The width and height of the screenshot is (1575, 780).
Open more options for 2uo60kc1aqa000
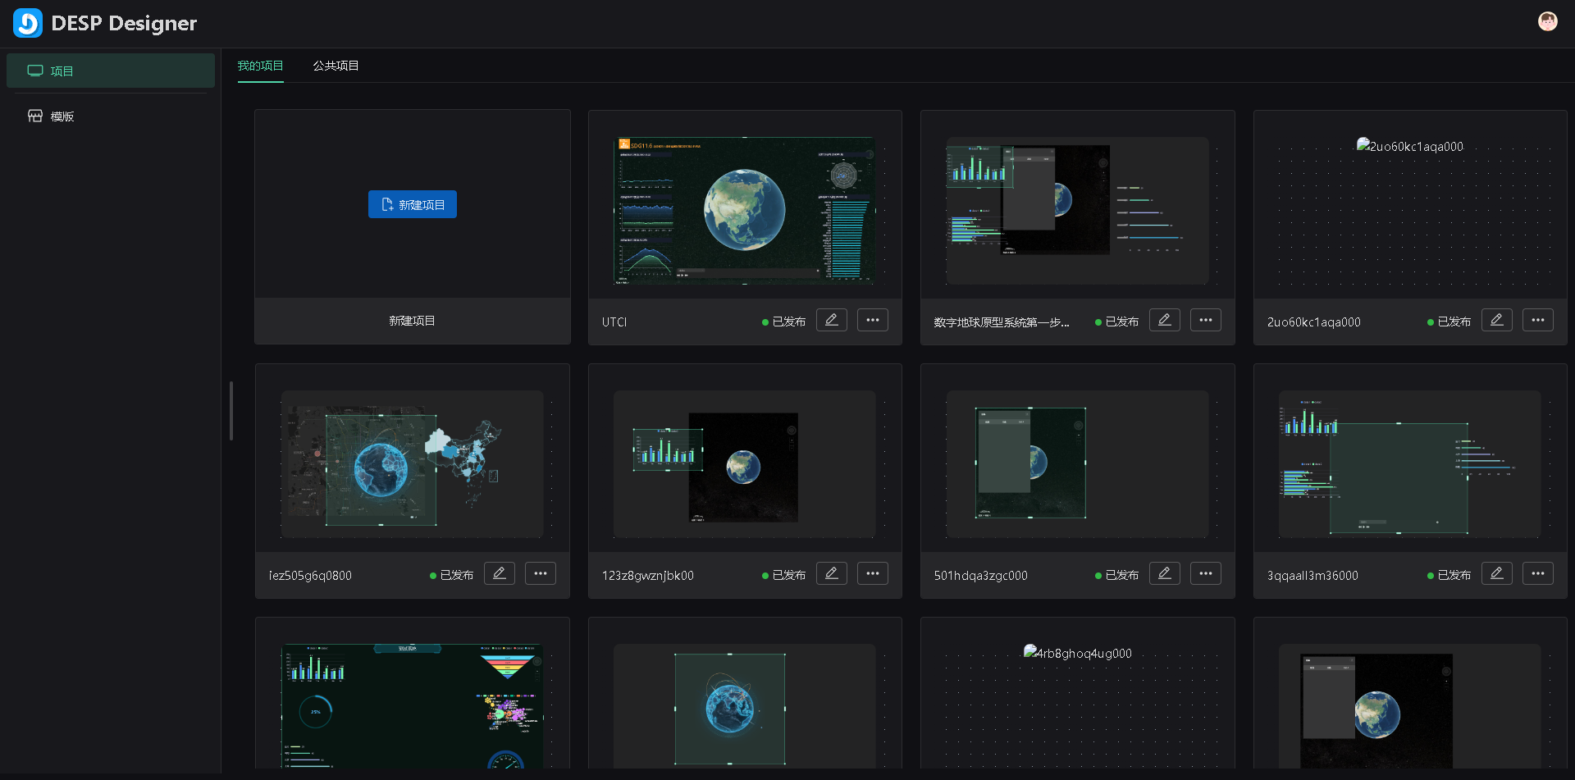pos(1537,320)
